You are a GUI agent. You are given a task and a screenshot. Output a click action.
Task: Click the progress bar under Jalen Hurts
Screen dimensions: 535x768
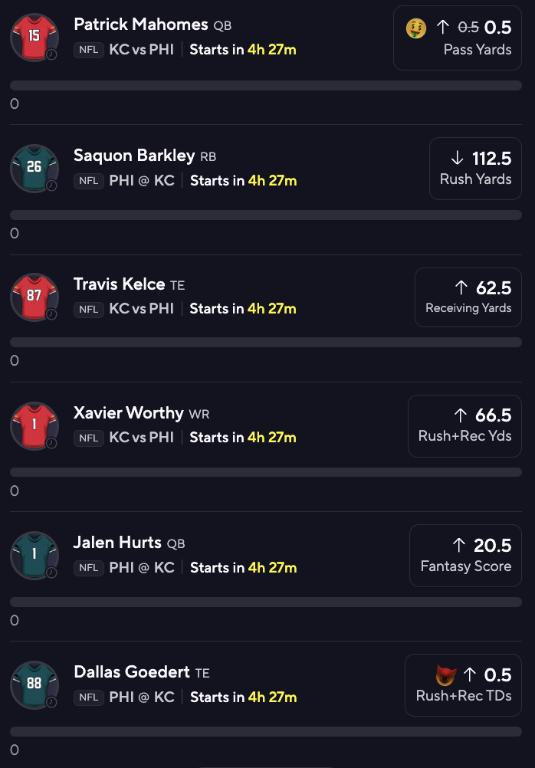[266, 602]
